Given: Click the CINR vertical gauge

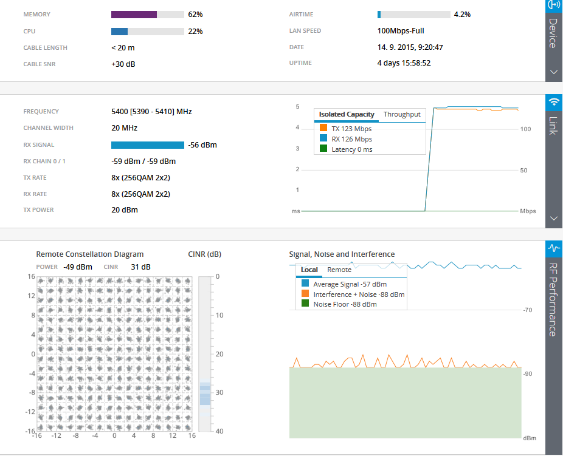Looking at the screenshot, I should tap(205, 353).
